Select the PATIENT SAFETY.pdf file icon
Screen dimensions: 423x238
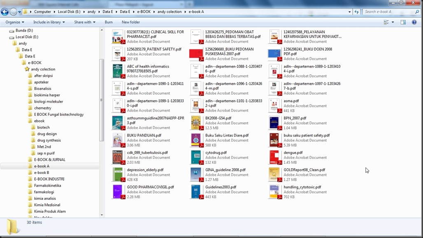click(118, 54)
